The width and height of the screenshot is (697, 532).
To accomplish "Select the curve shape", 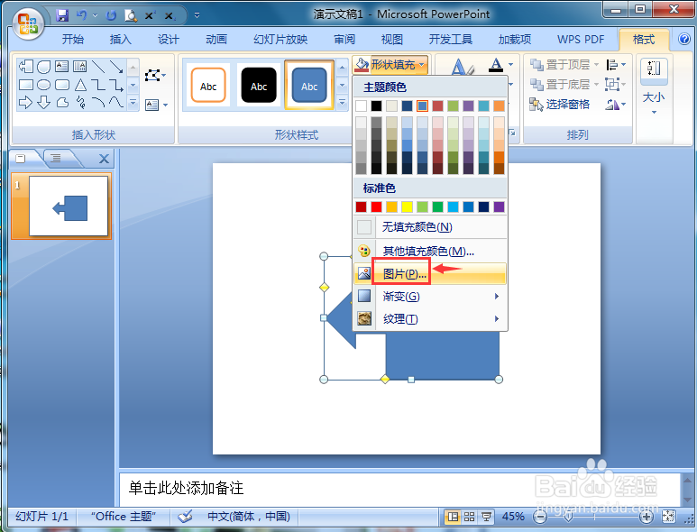I will (116, 103).
